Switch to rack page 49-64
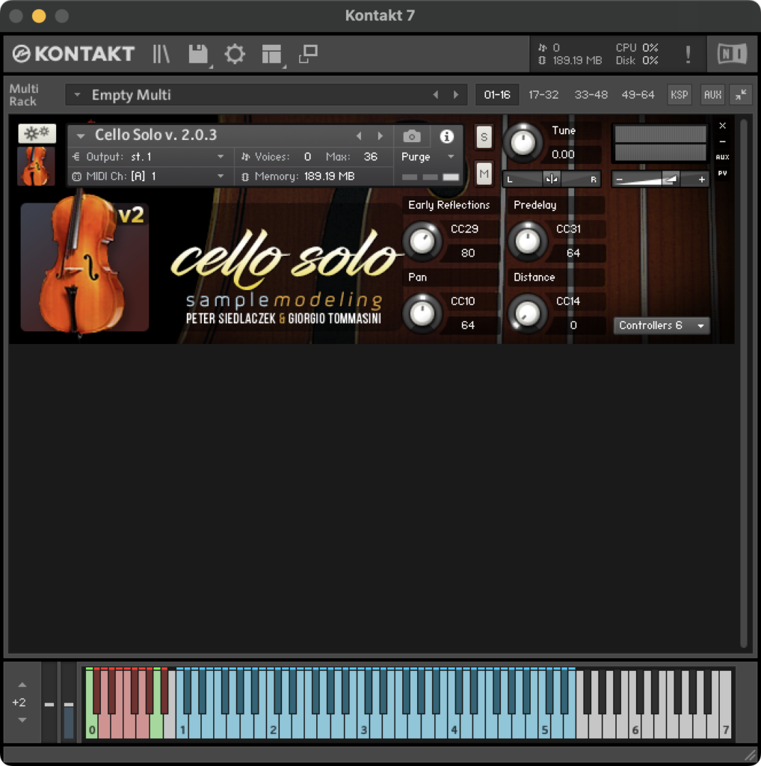 pyautogui.click(x=638, y=95)
